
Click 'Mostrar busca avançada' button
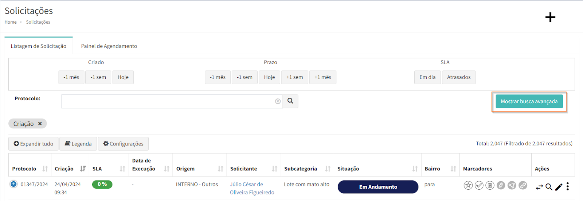pos(529,101)
